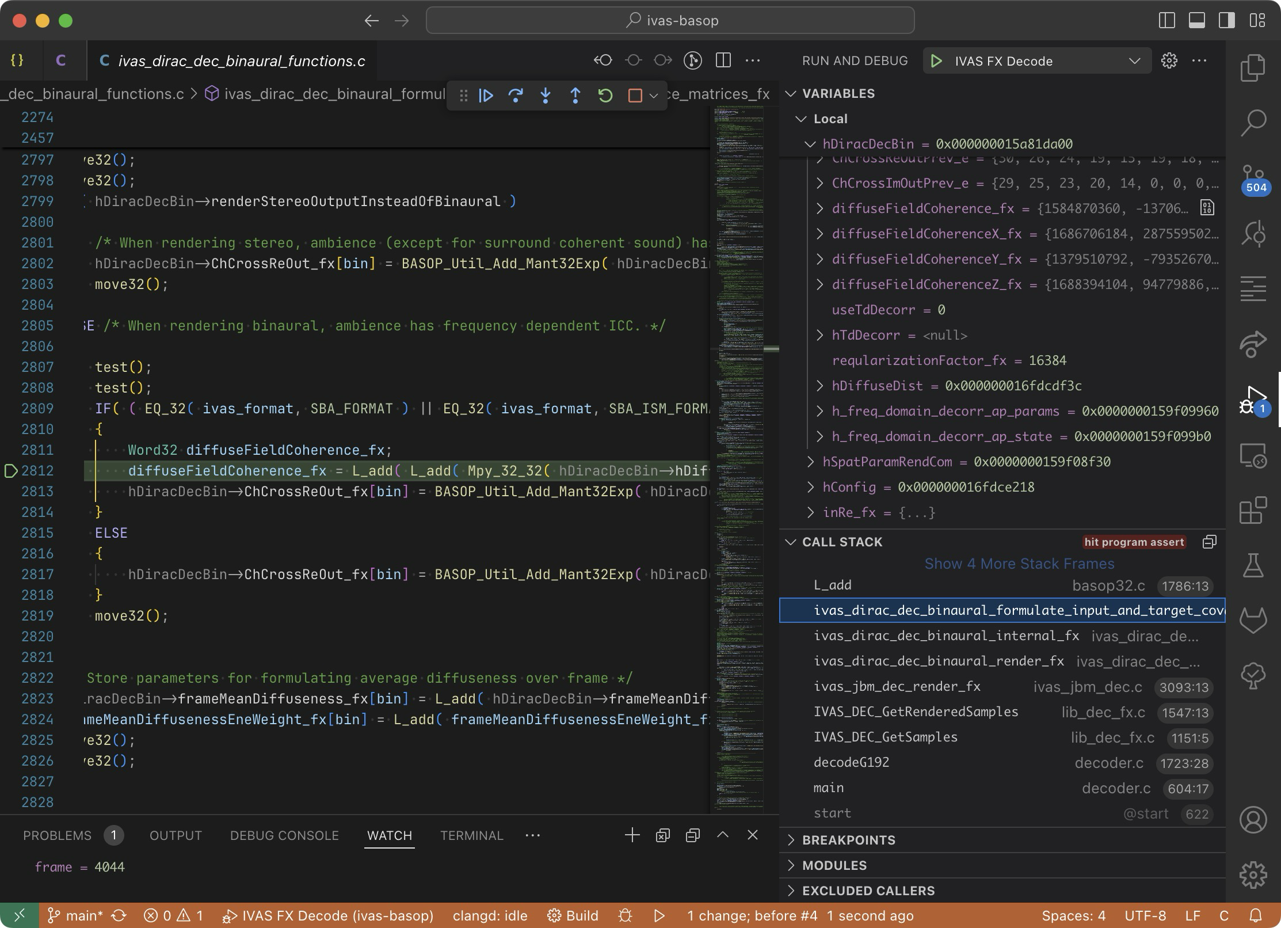Click the Restart debug session icon

(605, 96)
